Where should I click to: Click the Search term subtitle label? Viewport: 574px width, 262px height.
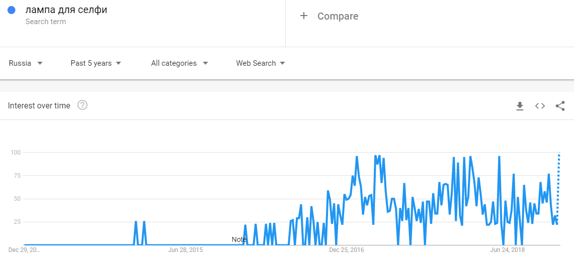(x=45, y=22)
